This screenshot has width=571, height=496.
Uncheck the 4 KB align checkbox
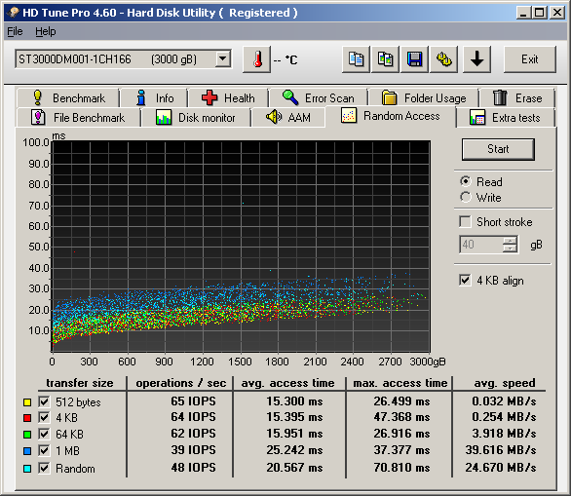click(465, 280)
